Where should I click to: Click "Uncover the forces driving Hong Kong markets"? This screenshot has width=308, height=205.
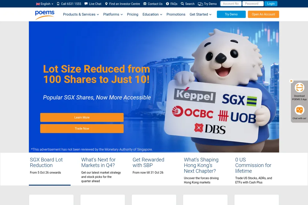201,180
